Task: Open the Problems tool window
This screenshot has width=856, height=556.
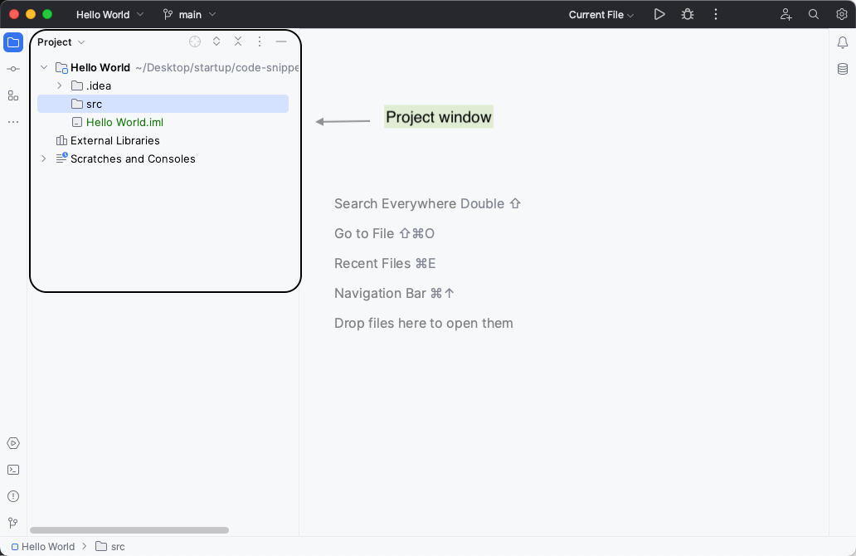Action: click(13, 496)
